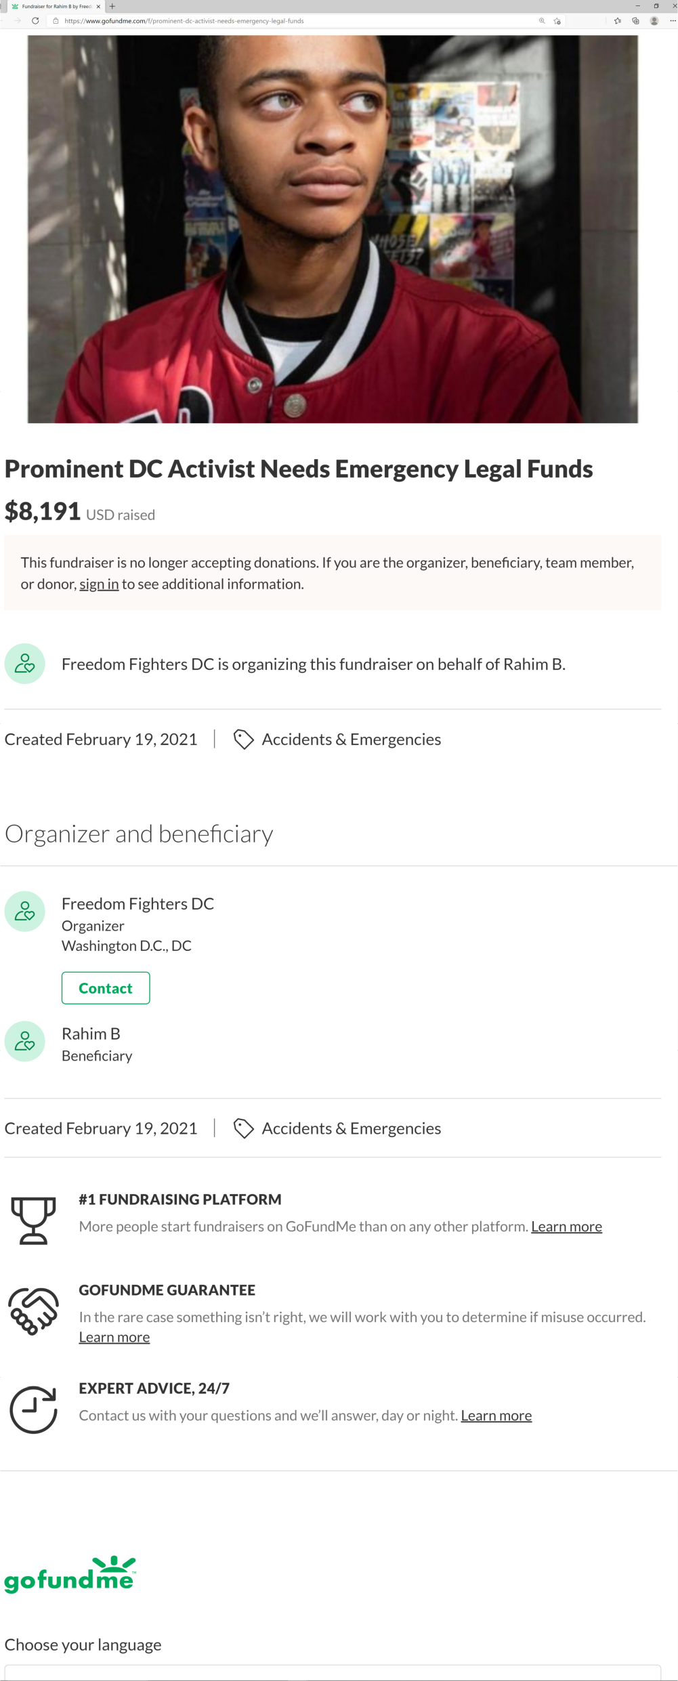Close the Fundraiser for Rahim B tab
678x1681 pixels.
pos(98,6)
